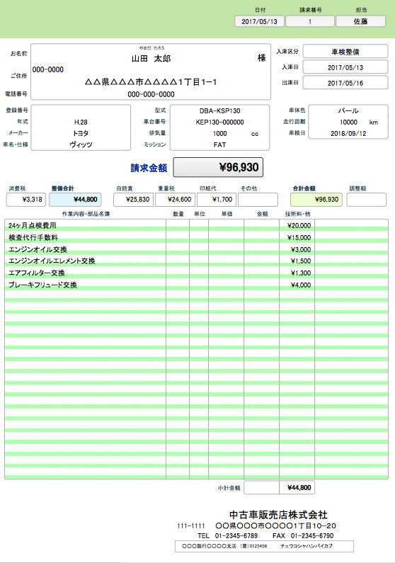Click the empty 小計金額 parts subtotal box
The height and width of the screenshot is (563, 395).
[x=261, y=488]
